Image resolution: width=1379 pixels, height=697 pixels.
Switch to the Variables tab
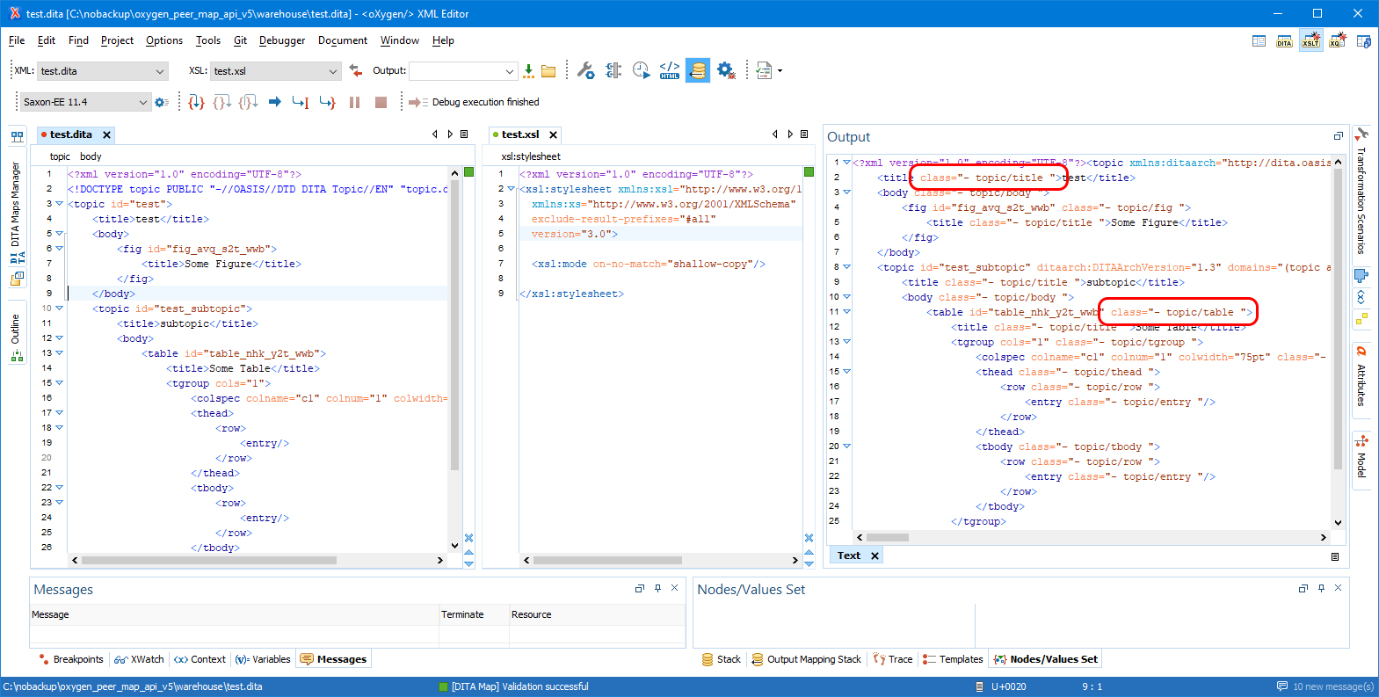click(263, 659)
